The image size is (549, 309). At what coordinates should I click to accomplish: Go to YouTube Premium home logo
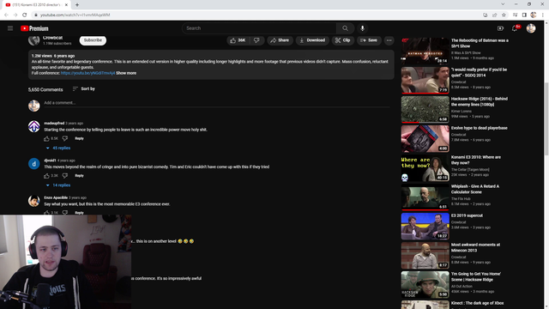pos(34,28)
